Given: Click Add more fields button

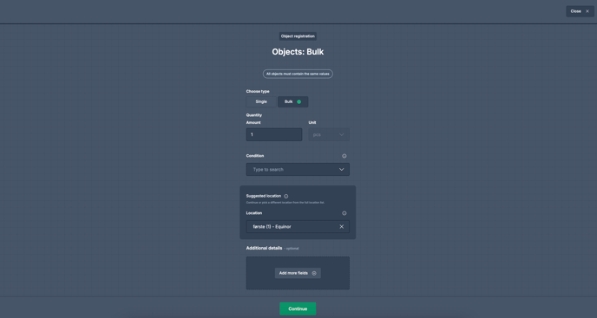Looking at the screenshot, I should pyautogui.click(x=298, y=273).
